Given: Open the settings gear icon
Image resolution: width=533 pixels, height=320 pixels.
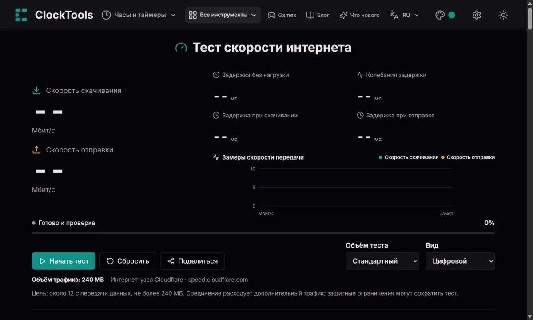Looking at the screenshot, I should pyautogui.click(x=477, y=15).
